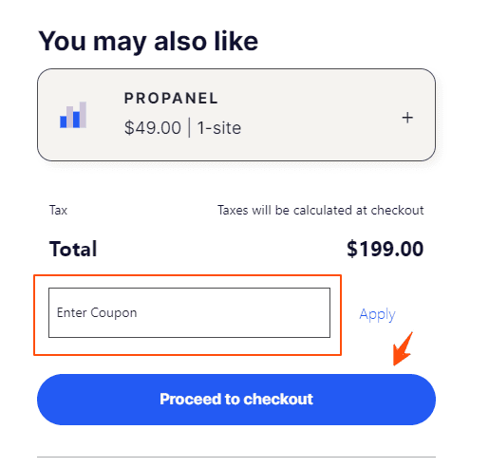Select the PROPANEL product title

click(171, 98)
